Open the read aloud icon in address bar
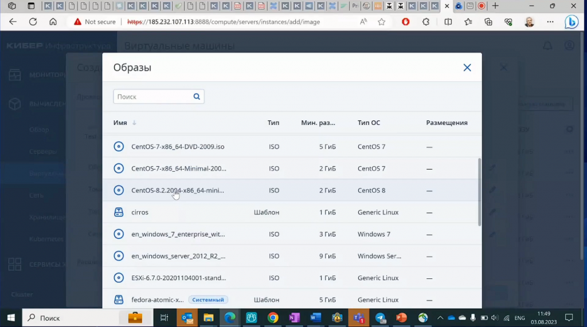 [x=363, y=22]
